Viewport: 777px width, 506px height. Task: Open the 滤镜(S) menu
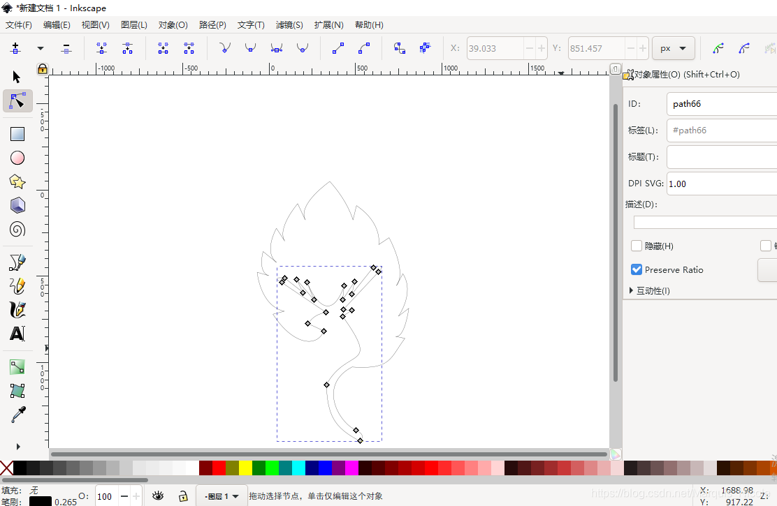point(289,24)
